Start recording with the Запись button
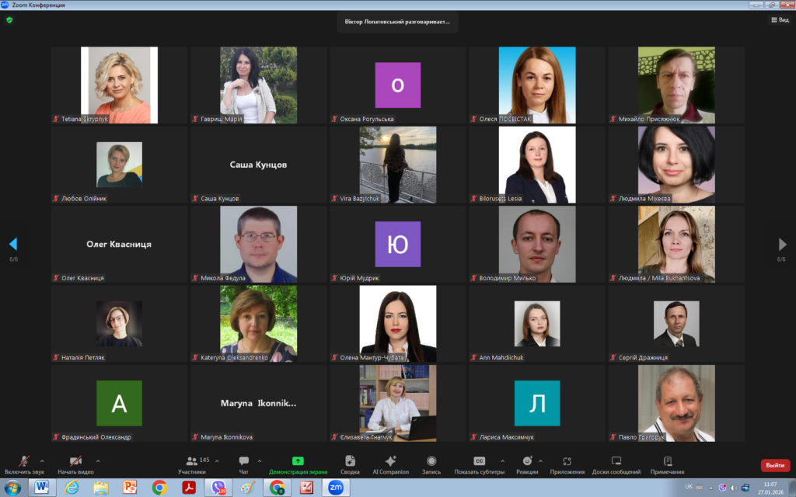Image resolution: width=796 pixels, height=497 pixels. click(431, 461)
